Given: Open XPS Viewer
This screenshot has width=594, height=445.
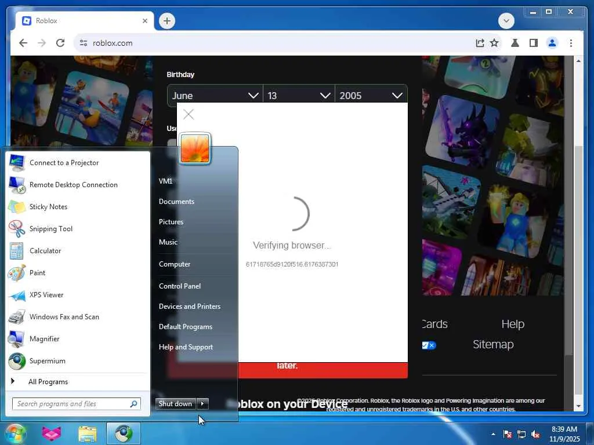Looking at the screenshot, I should 78,295.
